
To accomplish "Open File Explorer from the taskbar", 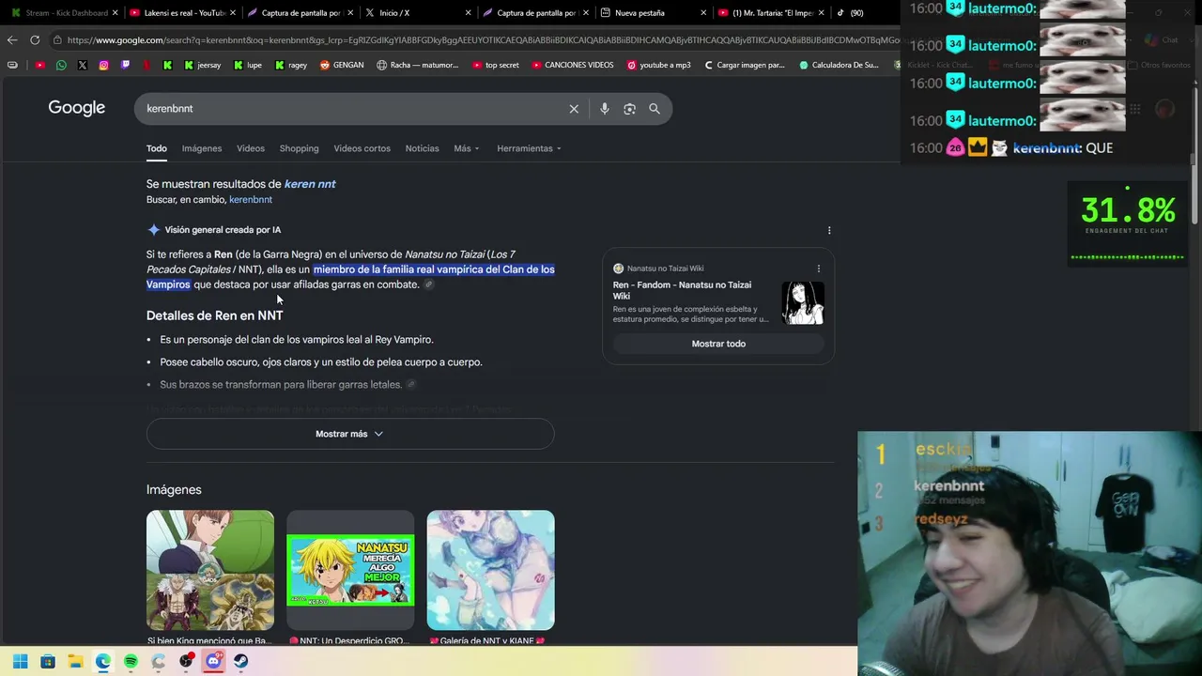I will click(x=75, y=661).
